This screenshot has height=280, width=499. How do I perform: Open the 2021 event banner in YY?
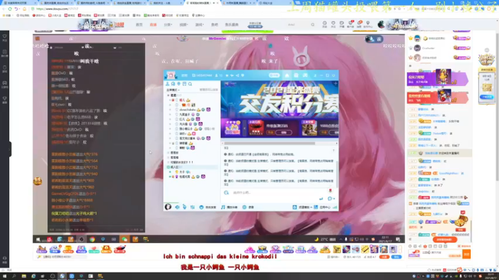tap(279, 100)
